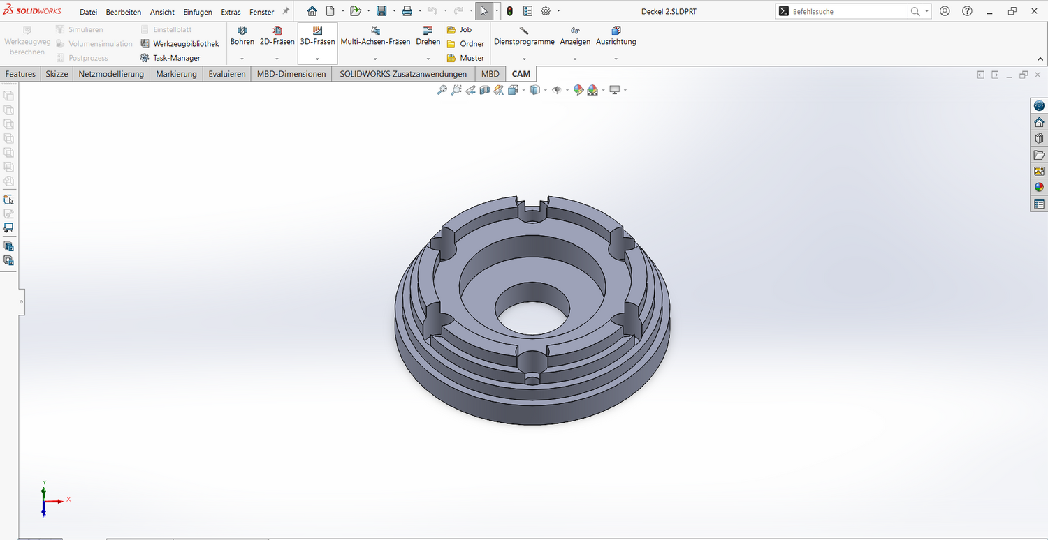This screenshot has width=1048, height=540.
Task: Open Appearances tab in right task pane
Action: [1039, 188]
